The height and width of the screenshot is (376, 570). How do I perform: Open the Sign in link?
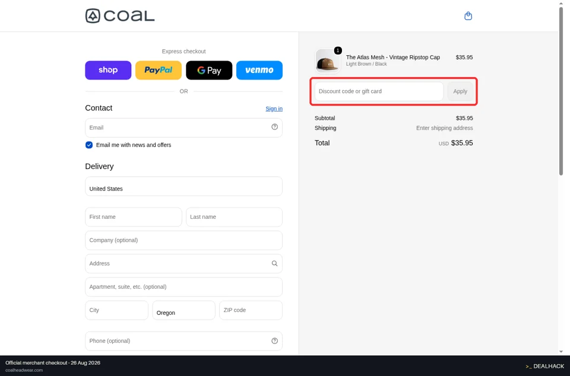tap(274, 109)
